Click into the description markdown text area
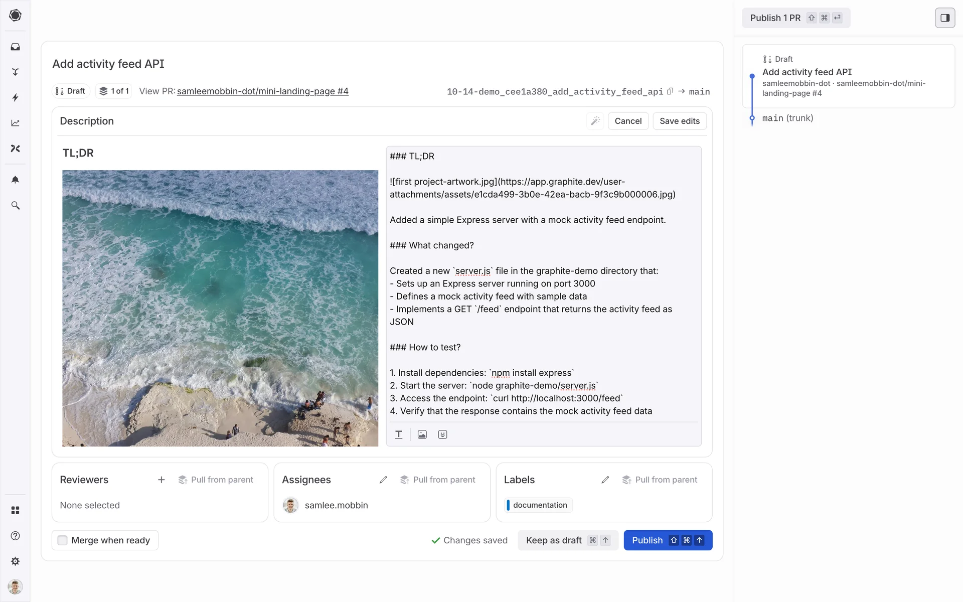This screenshot has height=602, width=963. [543, 283]
